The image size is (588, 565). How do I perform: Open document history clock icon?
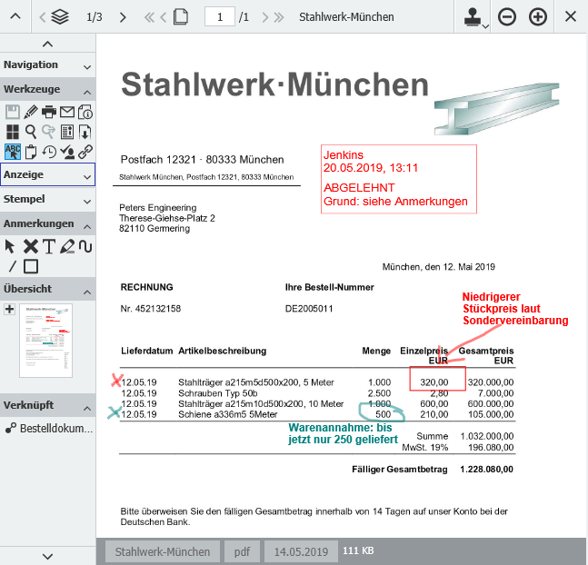pos(49,152)
